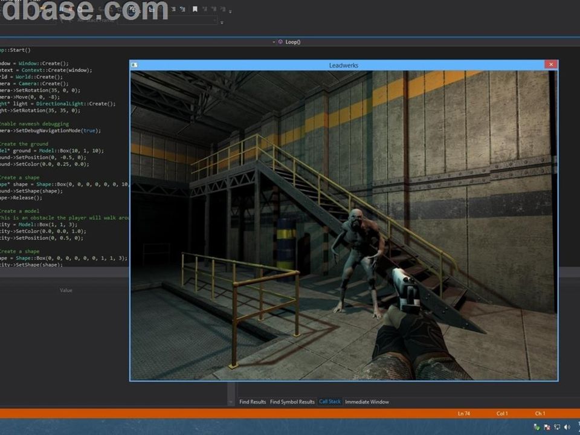Open the debug toolbar overflow arrow on the second toolbar row
The image size is (580, 435).
coord(222,22)
